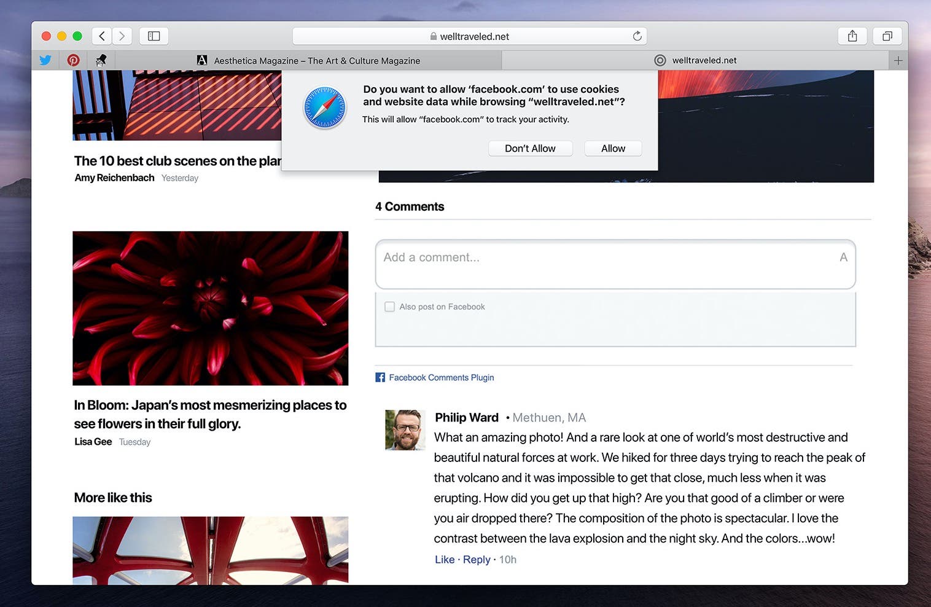Switch to the Aesthetica Magazine tab
This screenshot has height=607, width=931.
(316, 60)
